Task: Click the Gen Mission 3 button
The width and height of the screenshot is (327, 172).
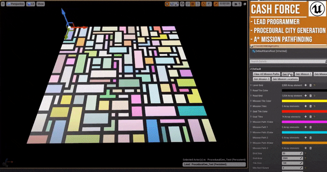Action: 262,79
